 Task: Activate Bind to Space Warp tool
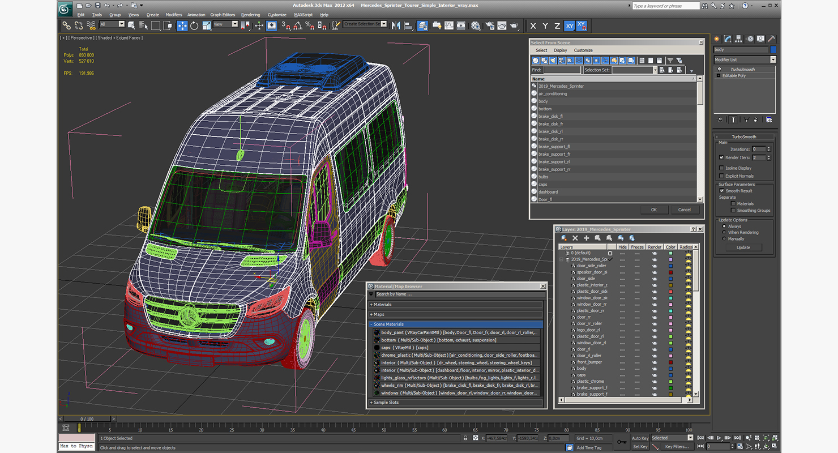coord(91,25)
